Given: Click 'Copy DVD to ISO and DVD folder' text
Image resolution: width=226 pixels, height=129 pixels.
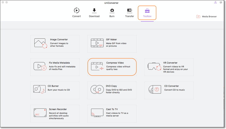Looking at the screenshot, I should [119, 91].
